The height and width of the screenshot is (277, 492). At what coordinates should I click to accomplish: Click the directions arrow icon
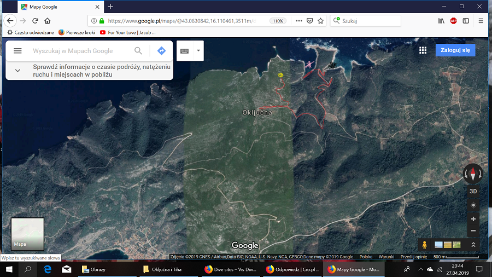tap(161, 51)
